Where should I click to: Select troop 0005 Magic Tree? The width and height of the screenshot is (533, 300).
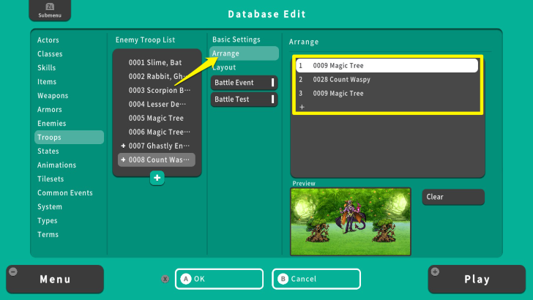click(x=157, y=119)
